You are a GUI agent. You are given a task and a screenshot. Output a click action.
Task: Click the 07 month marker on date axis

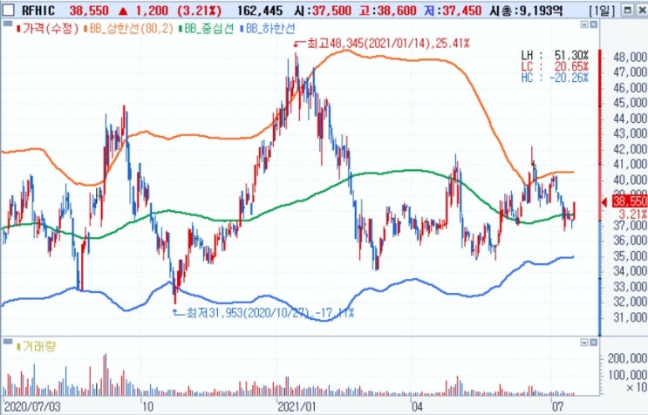[x=557, y=406]
